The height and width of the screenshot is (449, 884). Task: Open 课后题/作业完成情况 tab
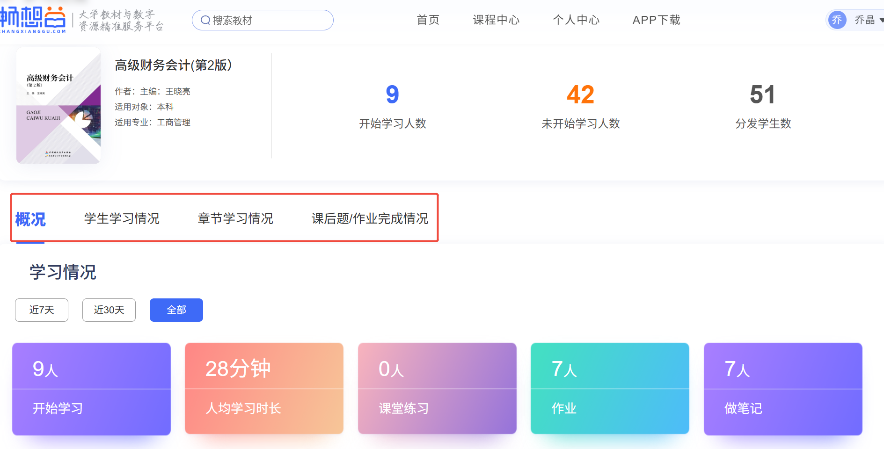pos(370,218)
